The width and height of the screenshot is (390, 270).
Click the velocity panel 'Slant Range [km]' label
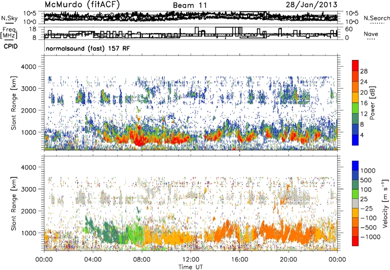(x=14, y=204)
